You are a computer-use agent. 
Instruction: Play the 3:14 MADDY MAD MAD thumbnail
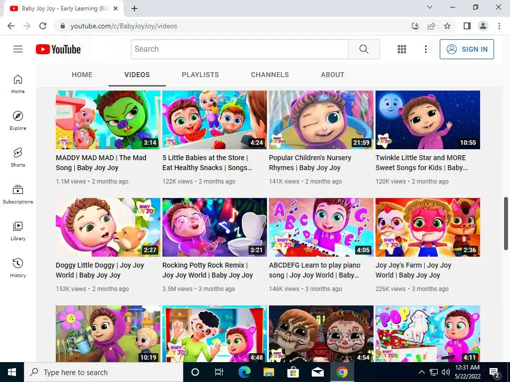(108, 120)
